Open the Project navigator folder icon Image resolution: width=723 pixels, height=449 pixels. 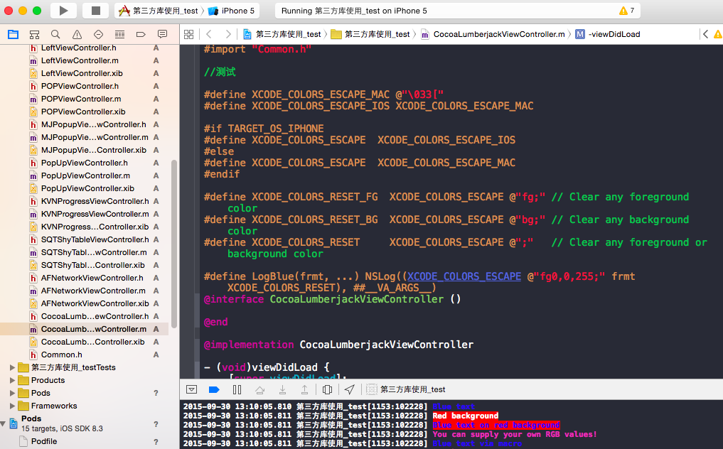tap(13, 34)
